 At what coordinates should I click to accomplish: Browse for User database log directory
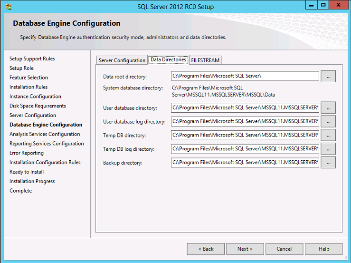[328, 122]
